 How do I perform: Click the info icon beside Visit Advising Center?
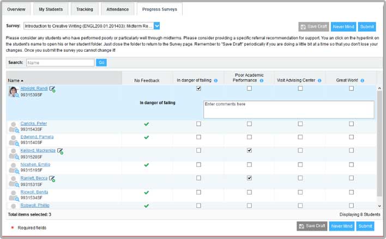[x=319, y=81]
